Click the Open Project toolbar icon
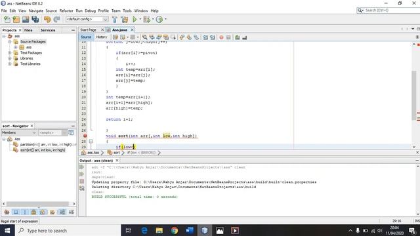Image resolution: width=420 pixels, height=236 pixels. point(26,19)
